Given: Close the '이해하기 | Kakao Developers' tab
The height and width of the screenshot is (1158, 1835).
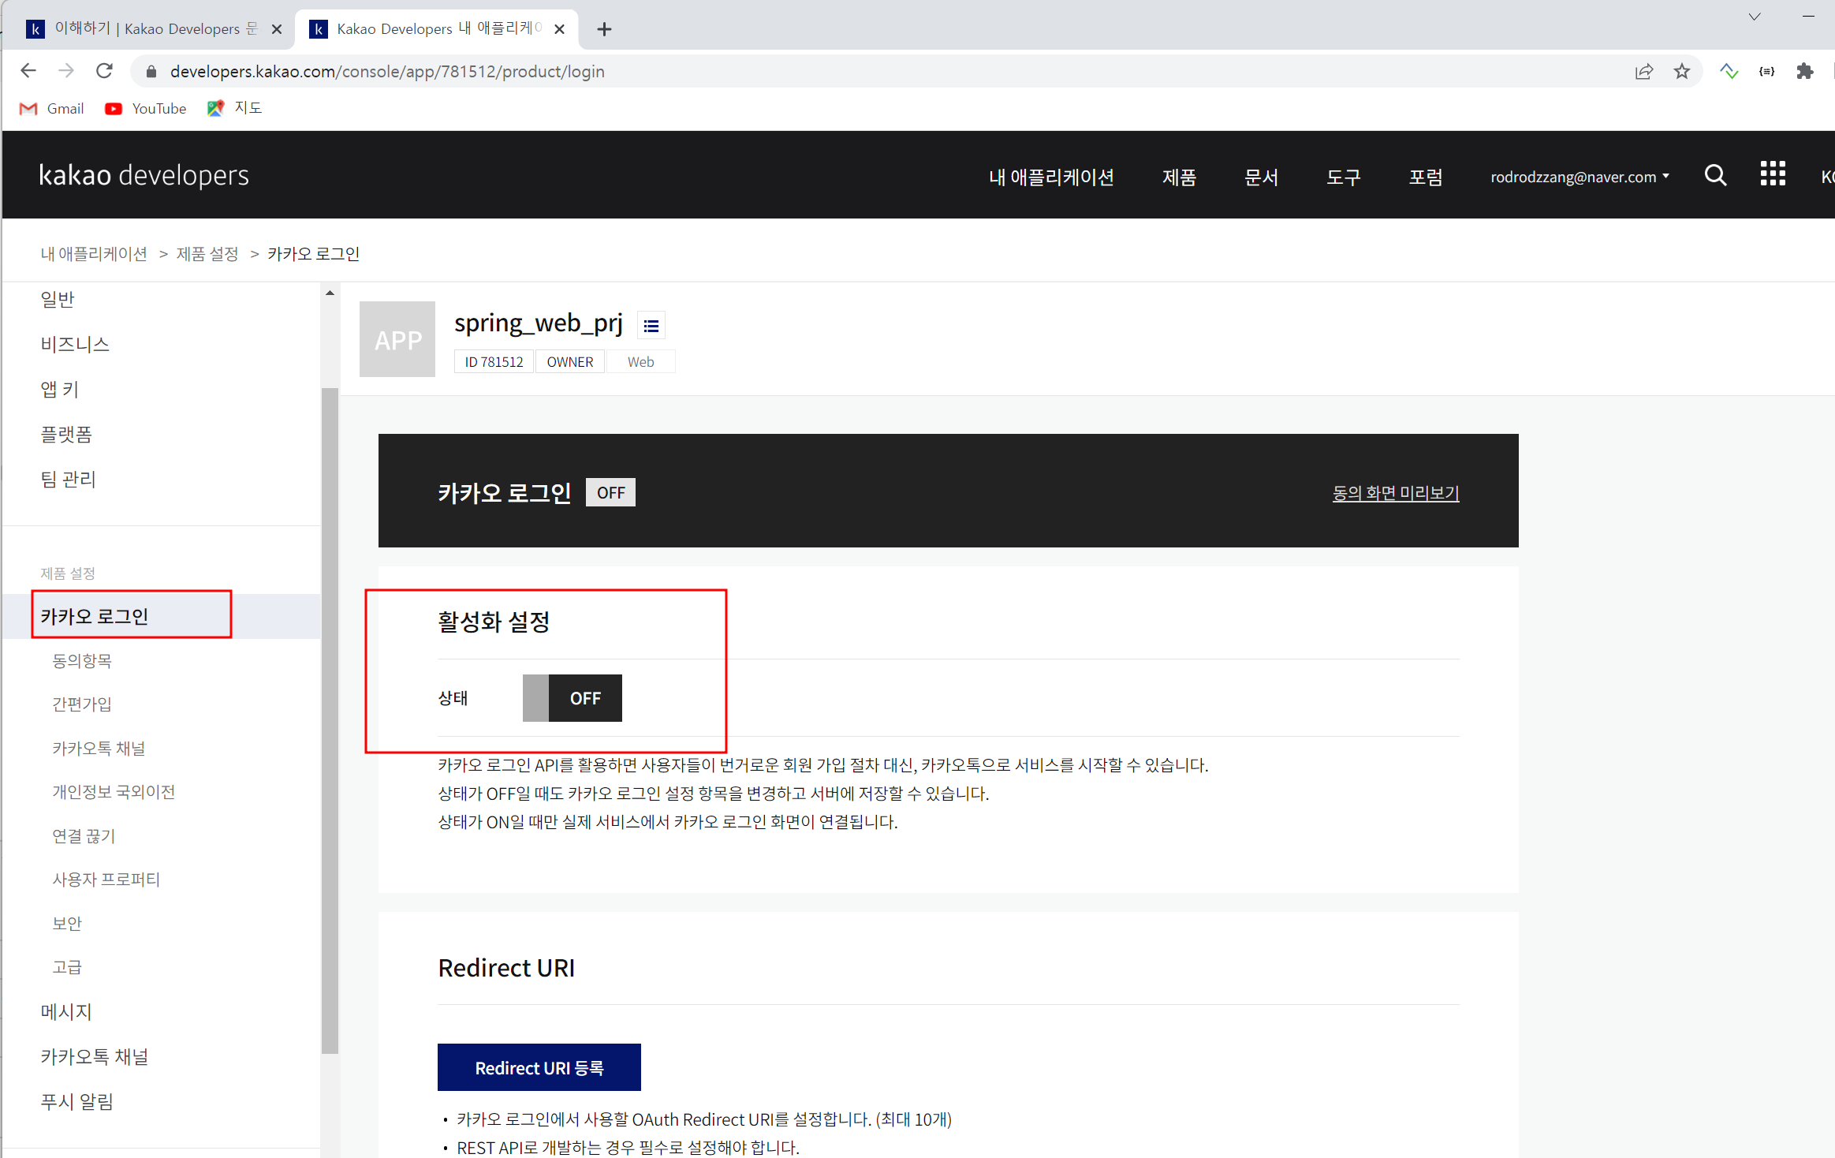Looking at the screenshot, I should coord(277,29).
